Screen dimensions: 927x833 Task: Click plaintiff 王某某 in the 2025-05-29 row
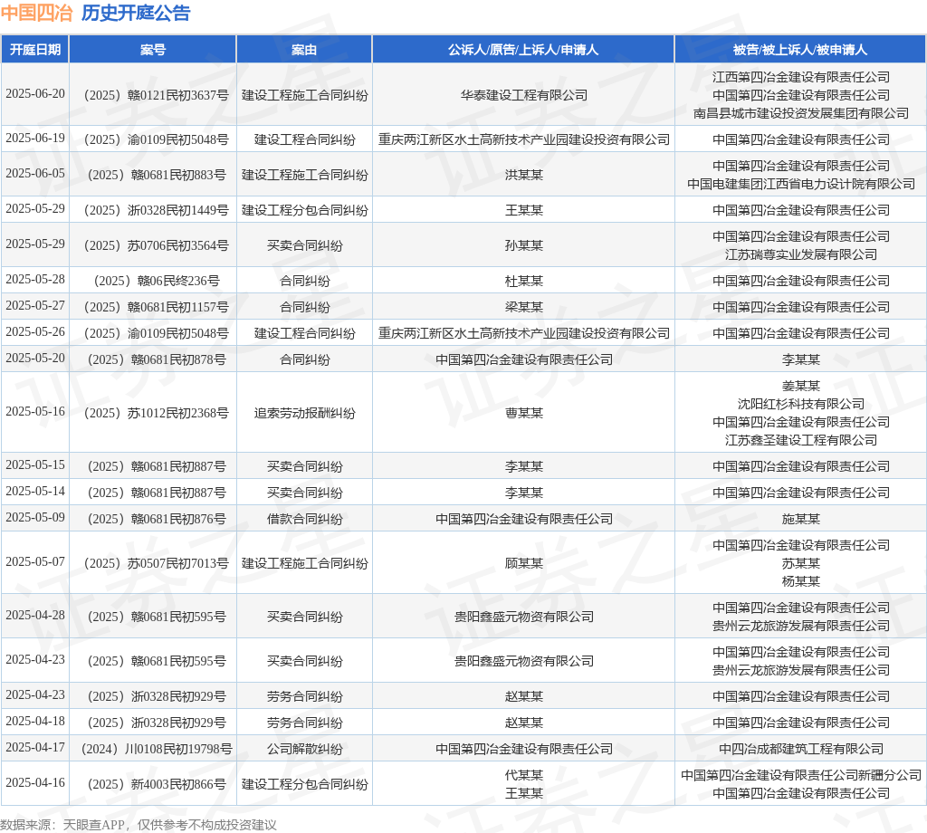[x=524, y=210]
